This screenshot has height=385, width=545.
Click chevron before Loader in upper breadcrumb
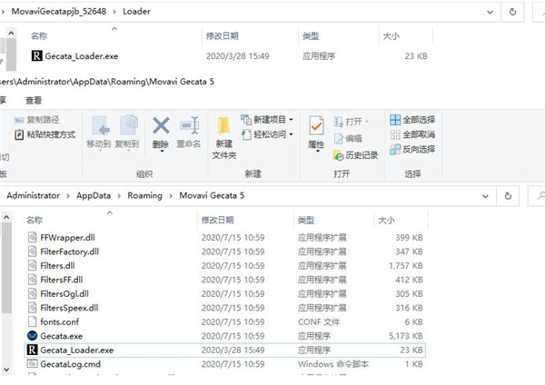coord(114,12)
